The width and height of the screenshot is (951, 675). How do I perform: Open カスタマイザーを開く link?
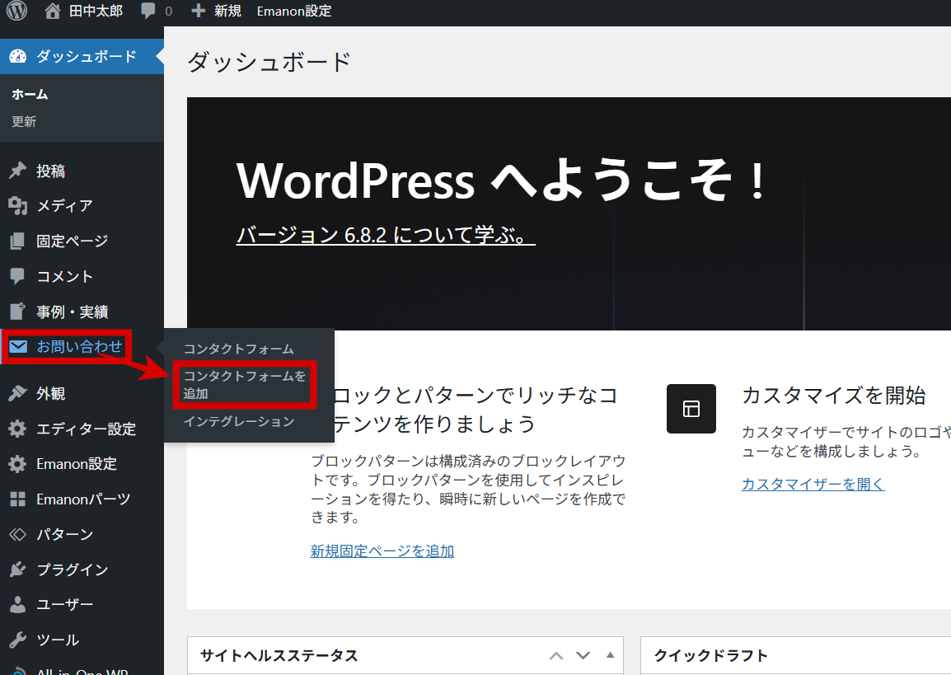pos(813,484)
